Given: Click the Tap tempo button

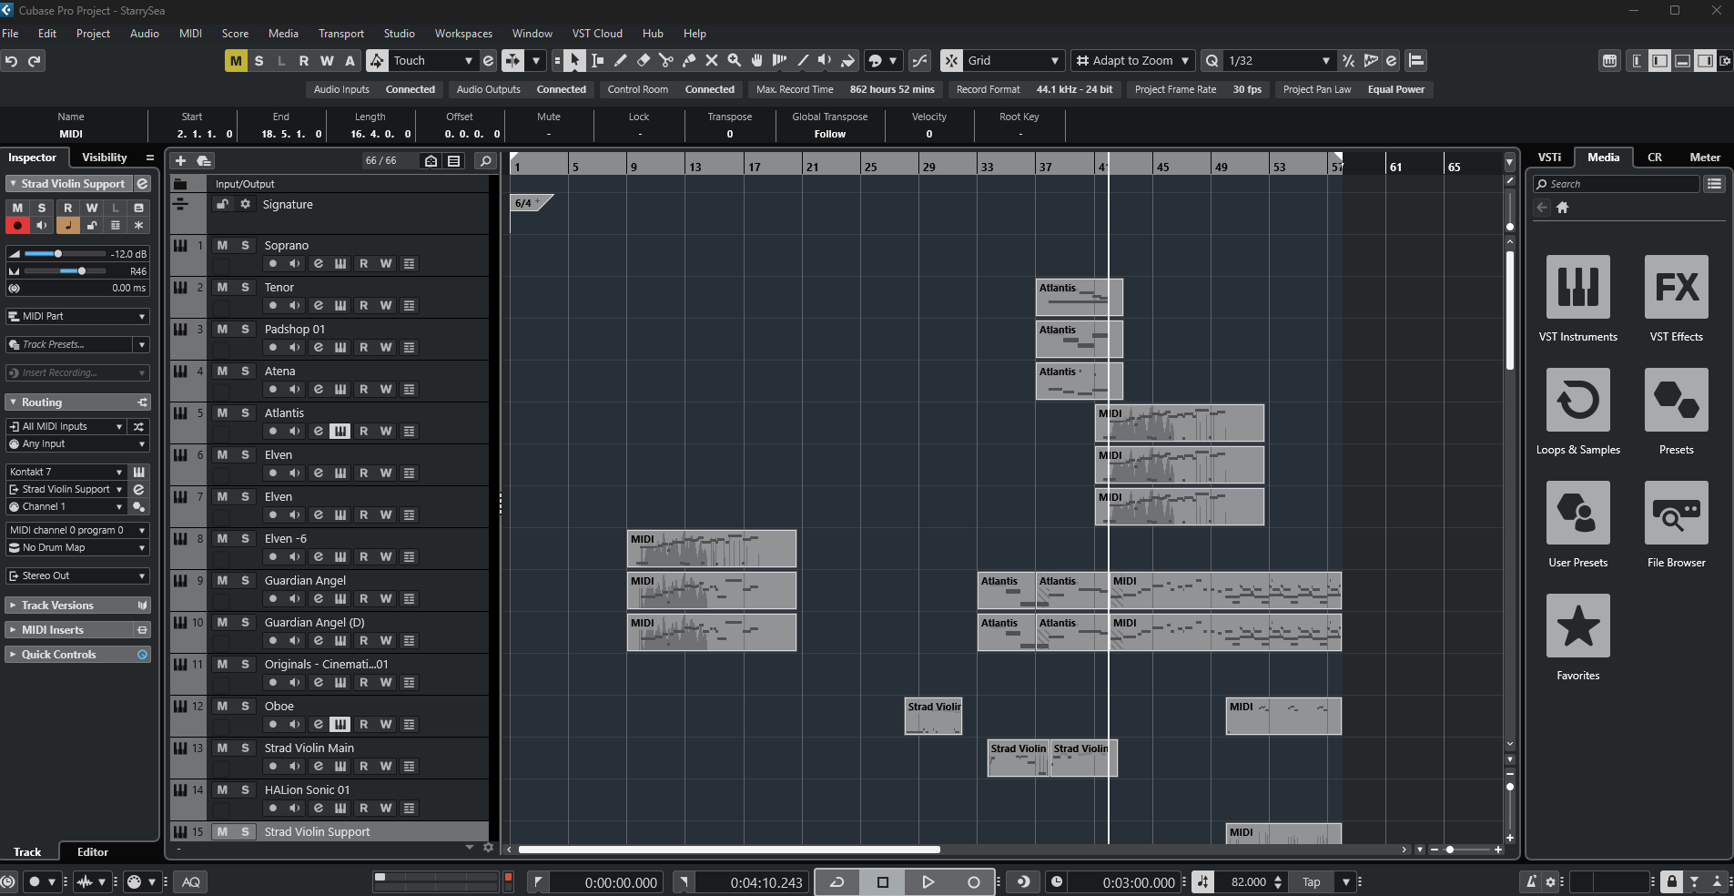Looking at the screenshot, I should click(x=1311, y=881).
